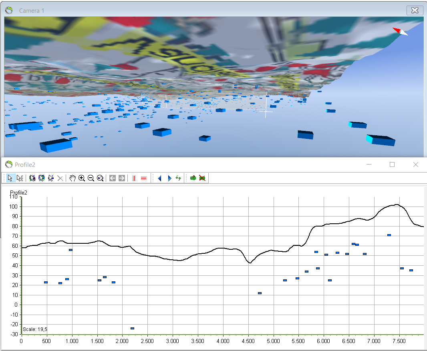This screenshot has width=427, height=351.
Task: Click the blue right triangle button
Action: pyautogui.click(x=169, y=178)
